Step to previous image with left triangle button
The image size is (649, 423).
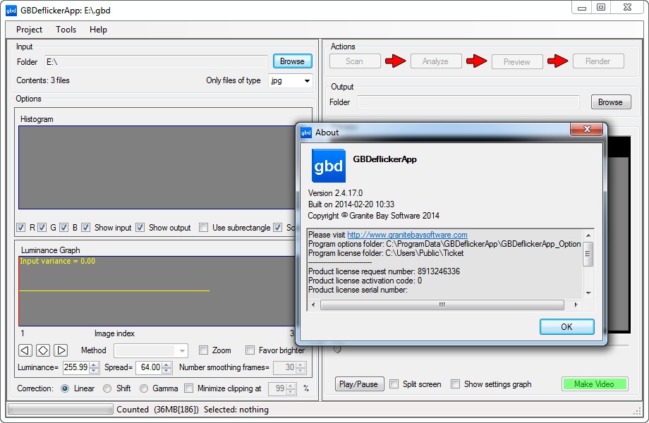tap(25, 350)
